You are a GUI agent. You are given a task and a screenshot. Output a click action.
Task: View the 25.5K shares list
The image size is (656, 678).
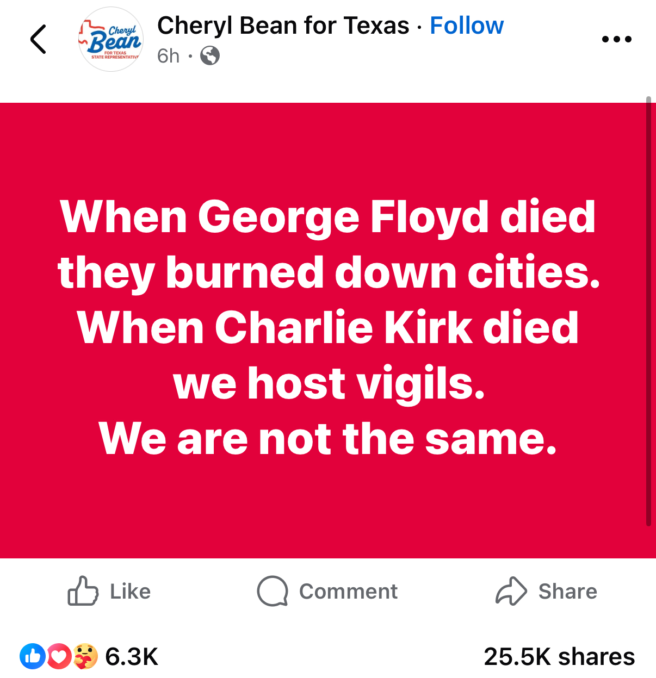pos(559,657)
